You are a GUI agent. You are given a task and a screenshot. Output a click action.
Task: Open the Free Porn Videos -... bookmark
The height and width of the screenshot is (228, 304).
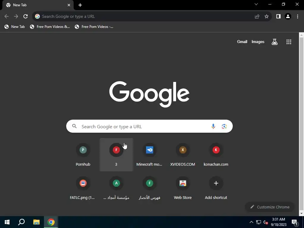pyautogui.click(x=94, y=27)
